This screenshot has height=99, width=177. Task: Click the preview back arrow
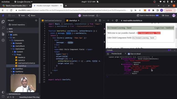click(x=108, y=21)
